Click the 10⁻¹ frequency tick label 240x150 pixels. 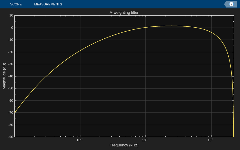(79, 140)
